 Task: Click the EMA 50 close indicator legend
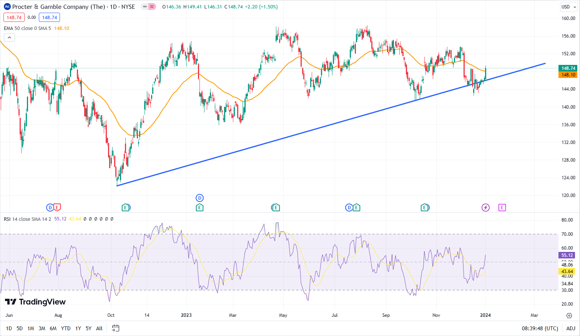(x=27, y=28)
